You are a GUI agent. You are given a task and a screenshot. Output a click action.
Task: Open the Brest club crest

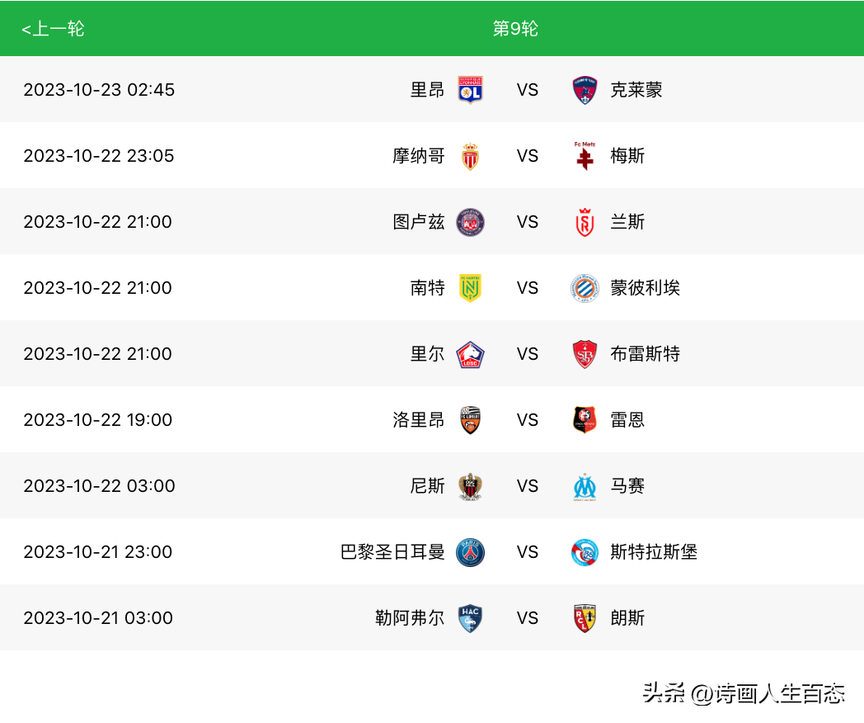585,354
